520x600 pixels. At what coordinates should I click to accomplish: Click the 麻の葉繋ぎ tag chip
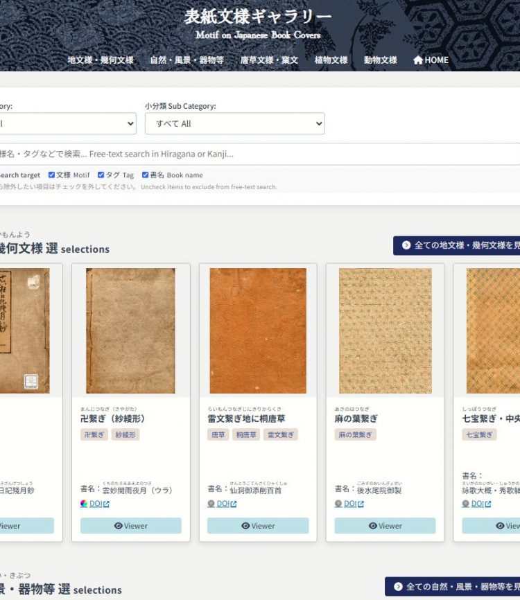click(x=356, y=434)
